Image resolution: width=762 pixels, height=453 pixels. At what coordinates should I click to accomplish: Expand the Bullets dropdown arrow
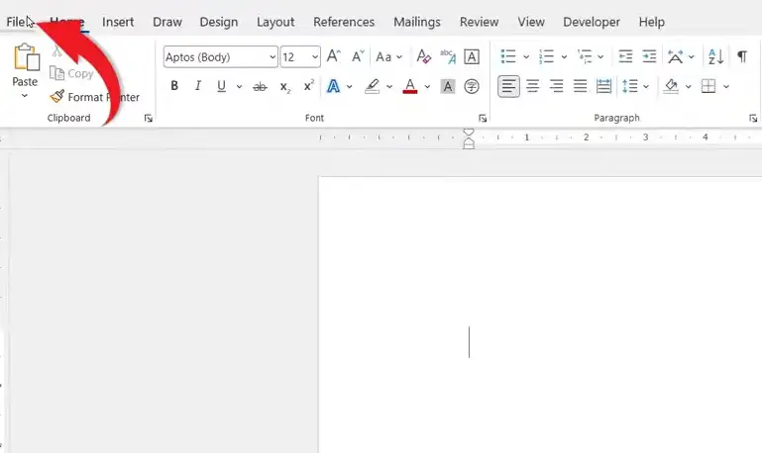526,57
